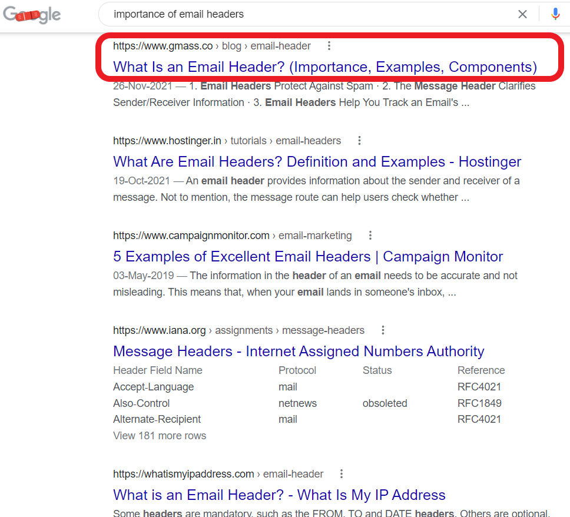Open the GMass email header article
This screenshot has height=517, width=570.
click(x=324, y=67)
